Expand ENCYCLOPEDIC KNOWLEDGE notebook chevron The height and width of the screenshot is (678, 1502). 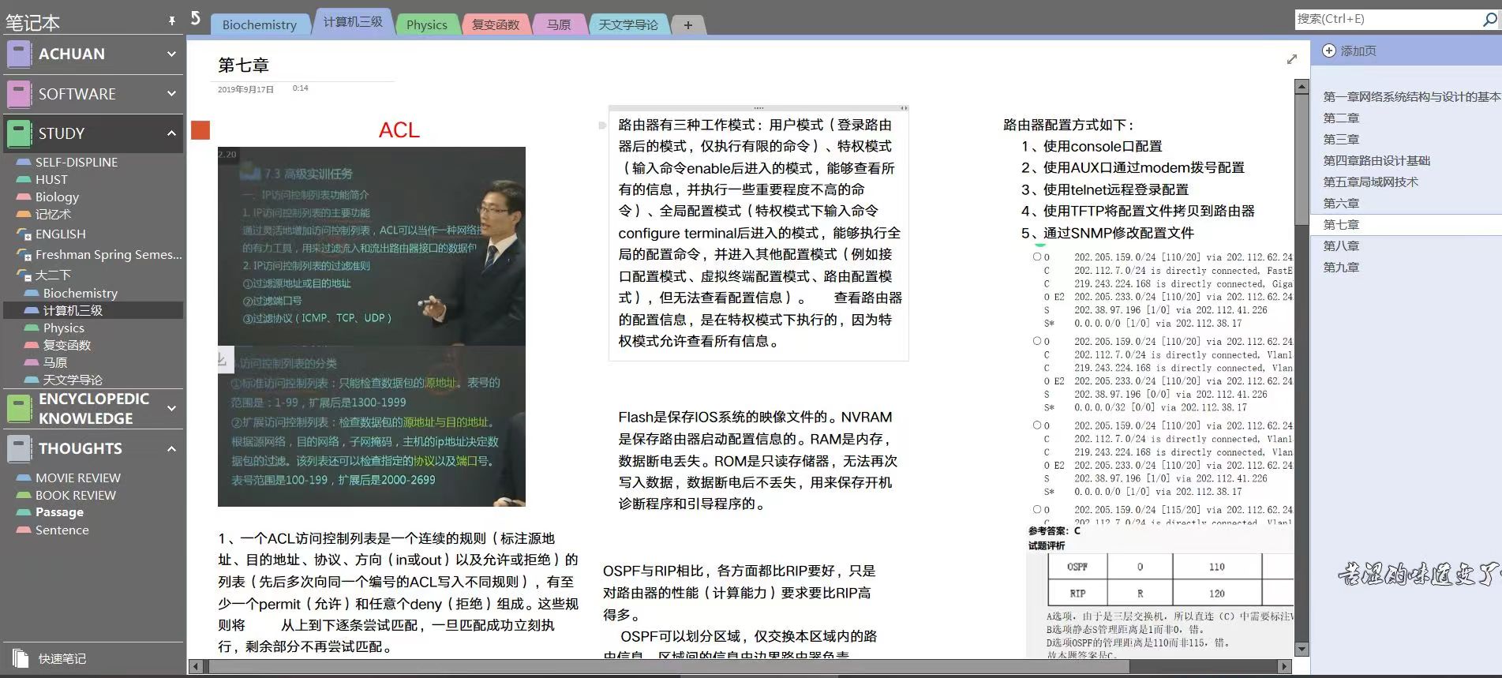(x=171, y=409)
